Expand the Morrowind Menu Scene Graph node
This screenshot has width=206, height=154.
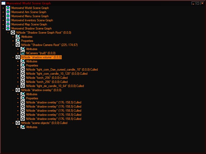tap(3, 16)
